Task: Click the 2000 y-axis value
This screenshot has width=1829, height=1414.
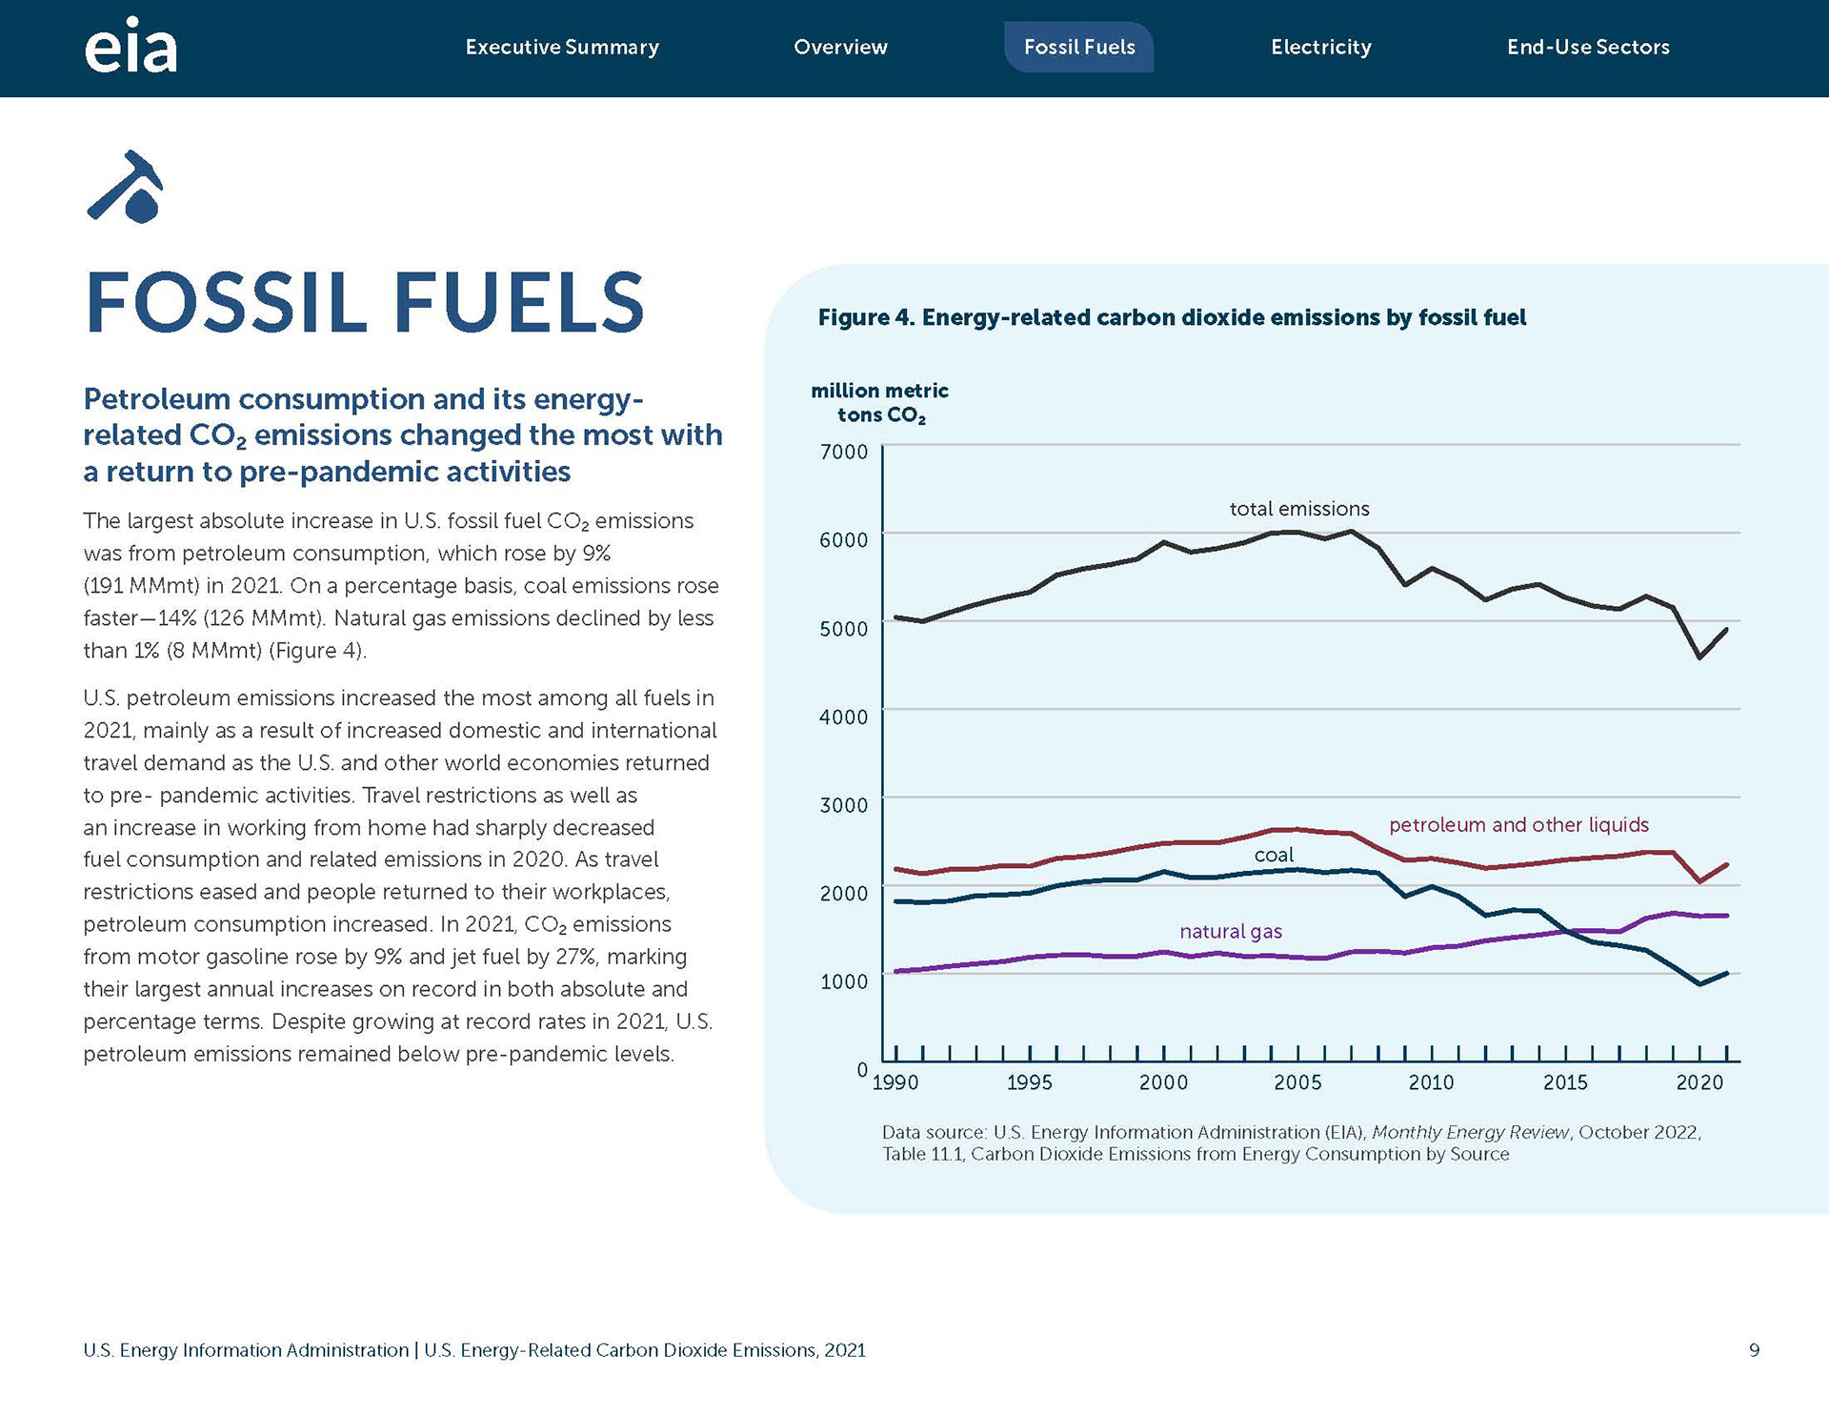Action: point(844,893)
